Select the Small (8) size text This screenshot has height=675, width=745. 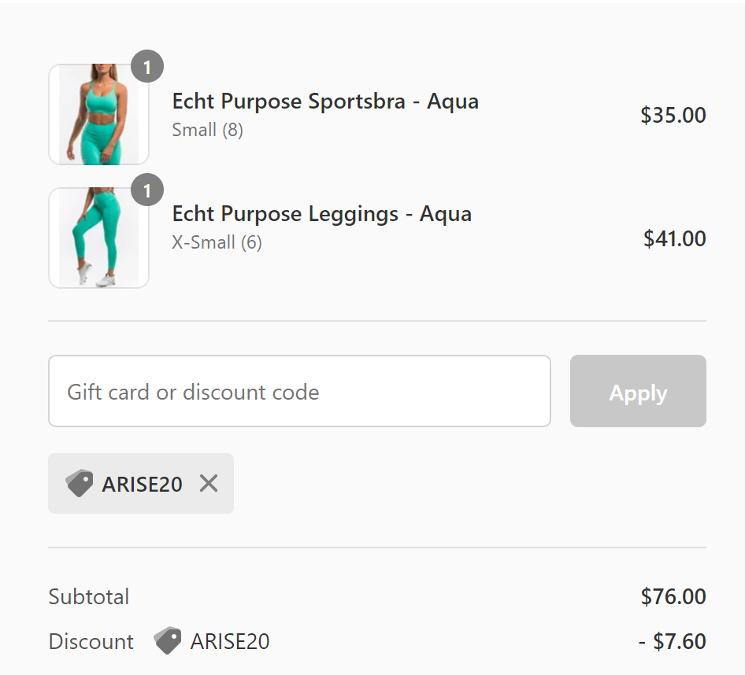click(207, 130)
